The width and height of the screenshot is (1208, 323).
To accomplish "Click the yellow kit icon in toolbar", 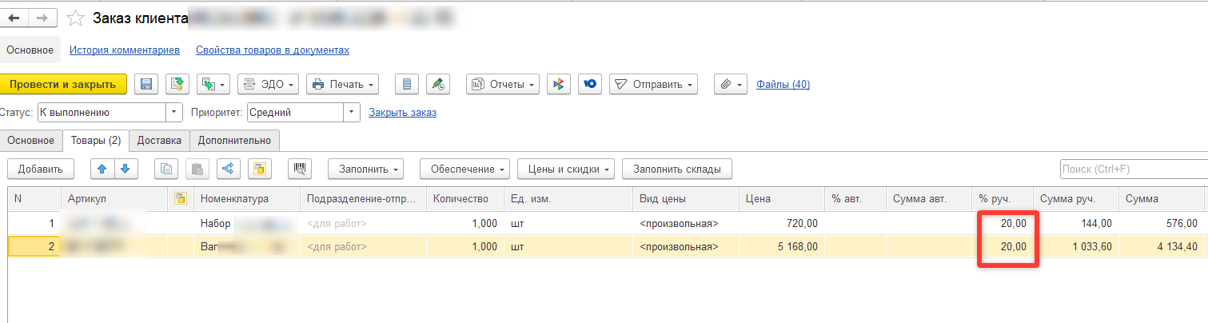I will coord(260,169).
